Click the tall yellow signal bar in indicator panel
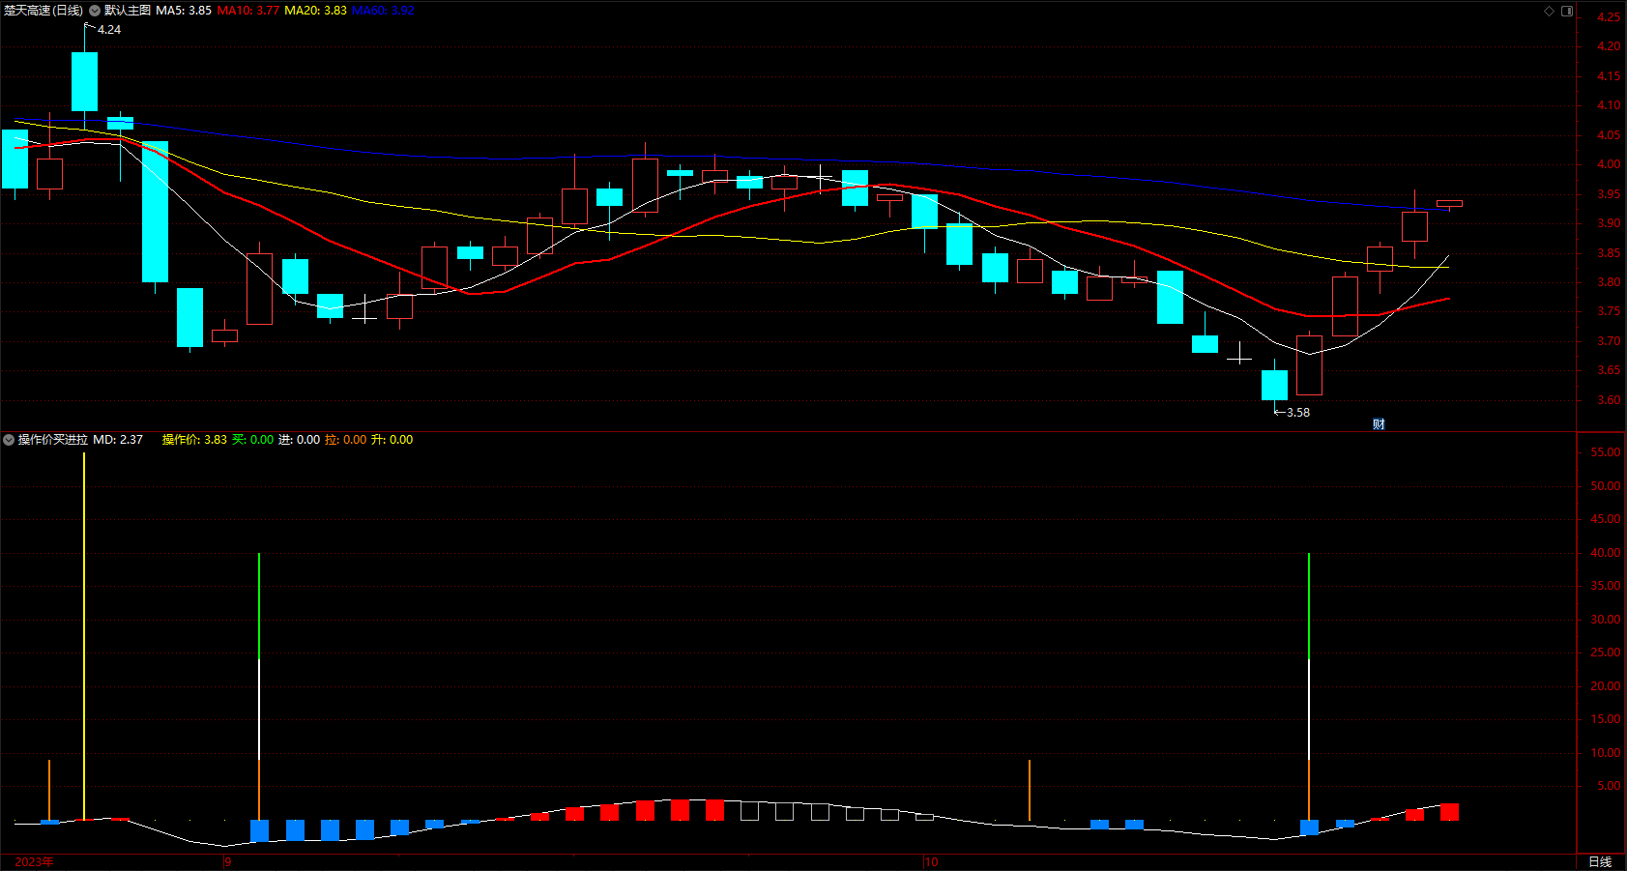This screenshot has width=1627, height=871. pos(84,636)
